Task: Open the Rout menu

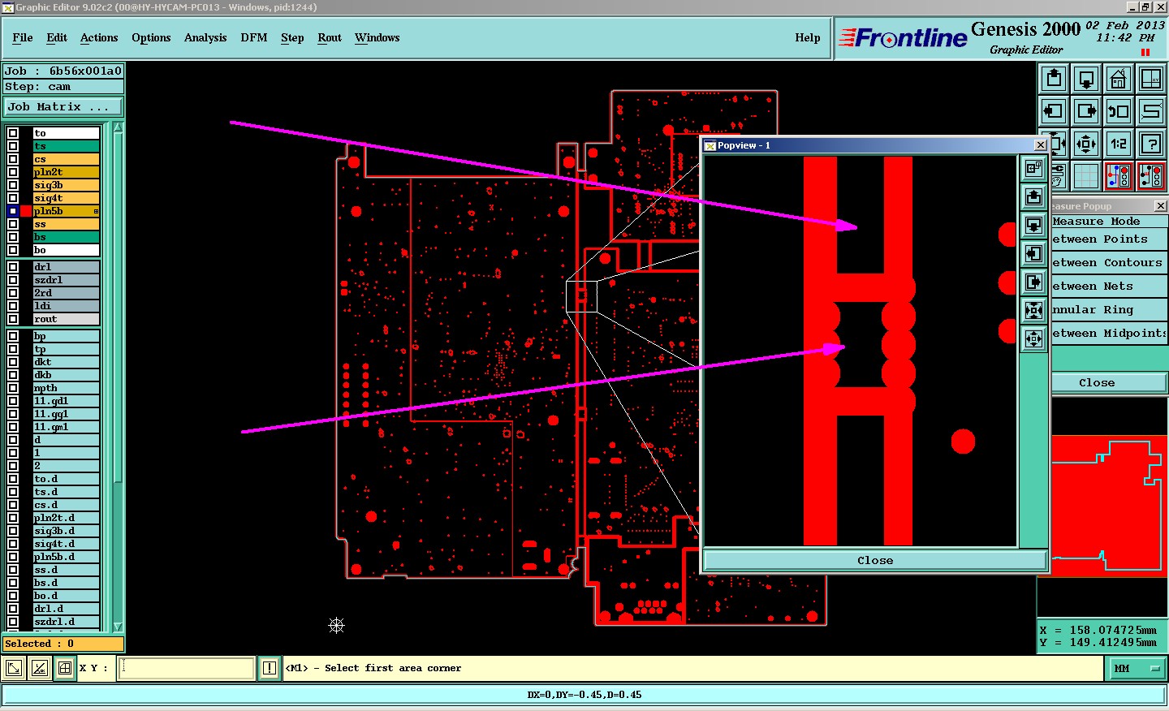Action: (330, 37)
